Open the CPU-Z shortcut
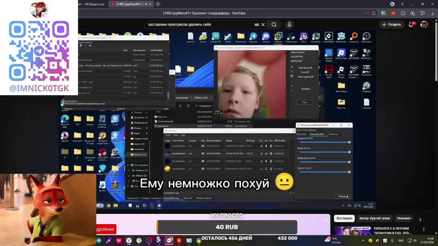Screen dimensions: 438x246 [x=304, y=38]
